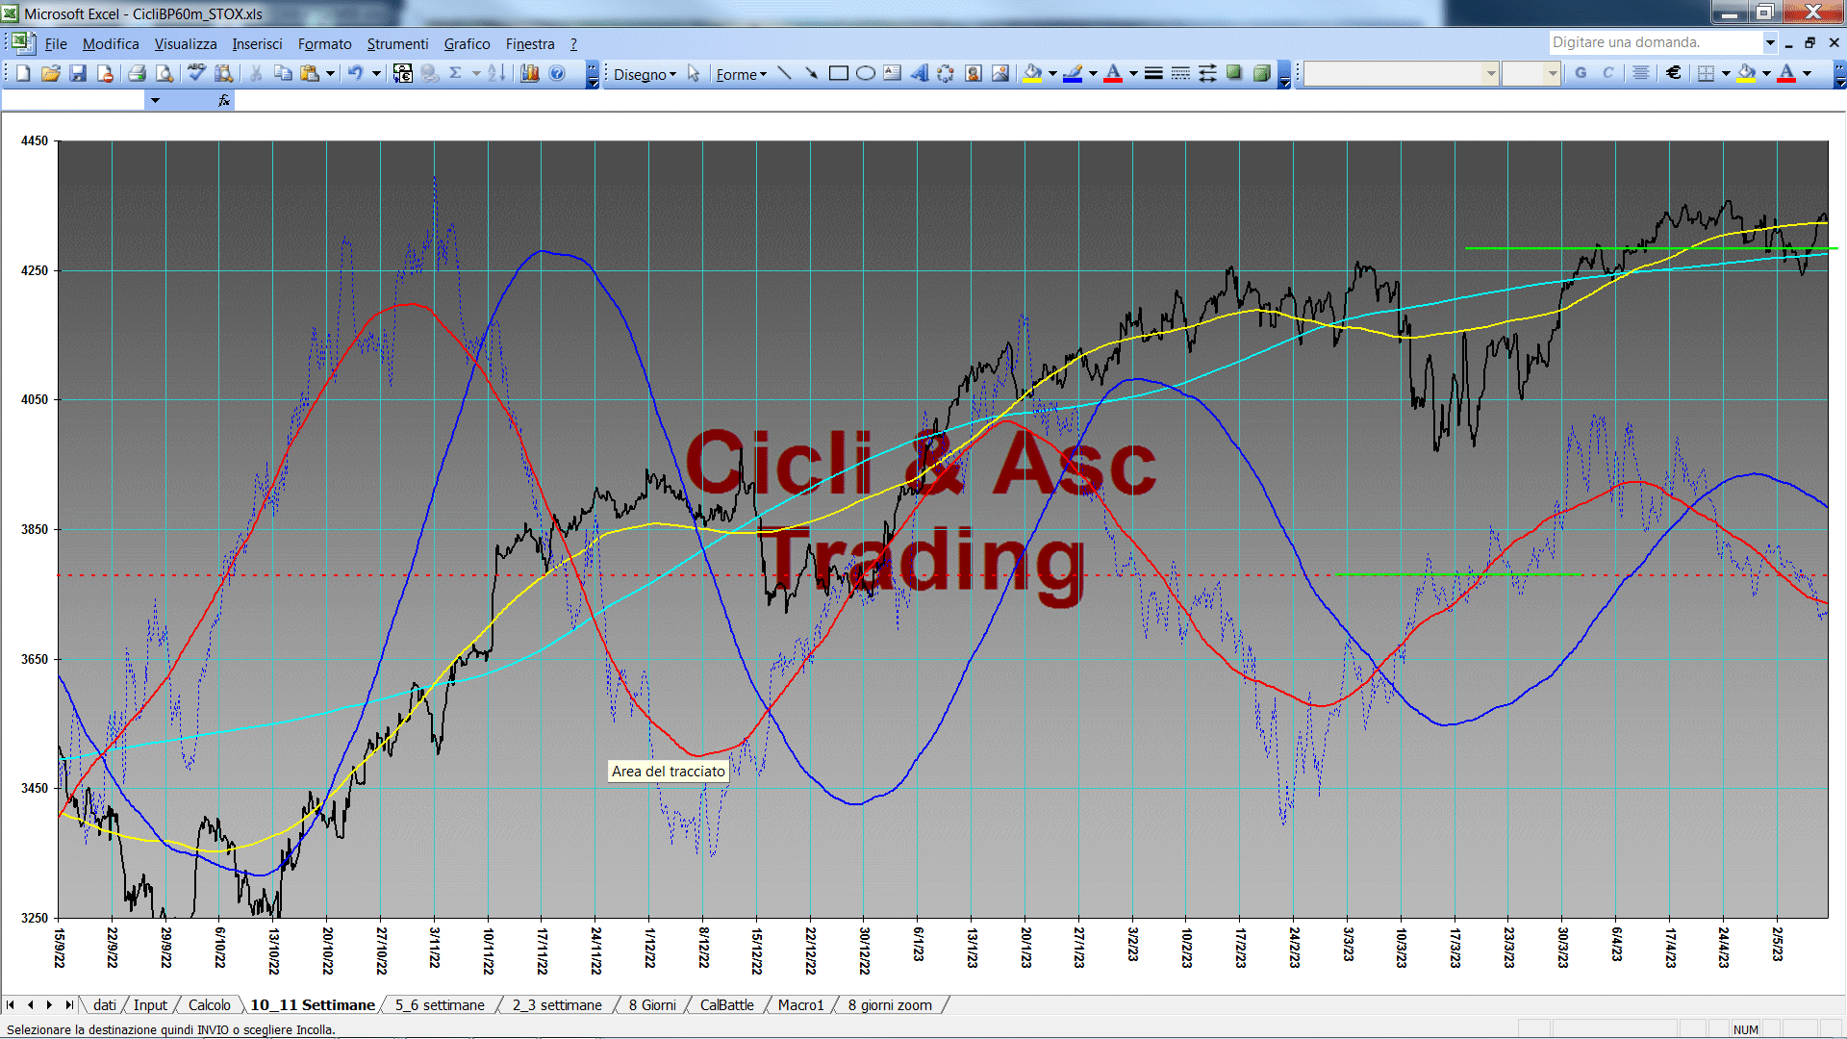
Task: Undo the last action
Action: point(355,73)
